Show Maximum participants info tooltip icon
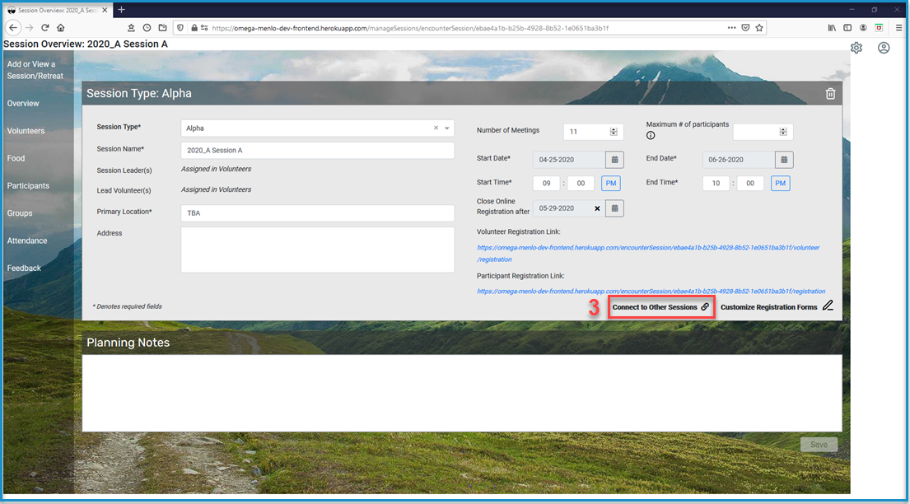Screen dimensions: 910x504 coord(651,135)
